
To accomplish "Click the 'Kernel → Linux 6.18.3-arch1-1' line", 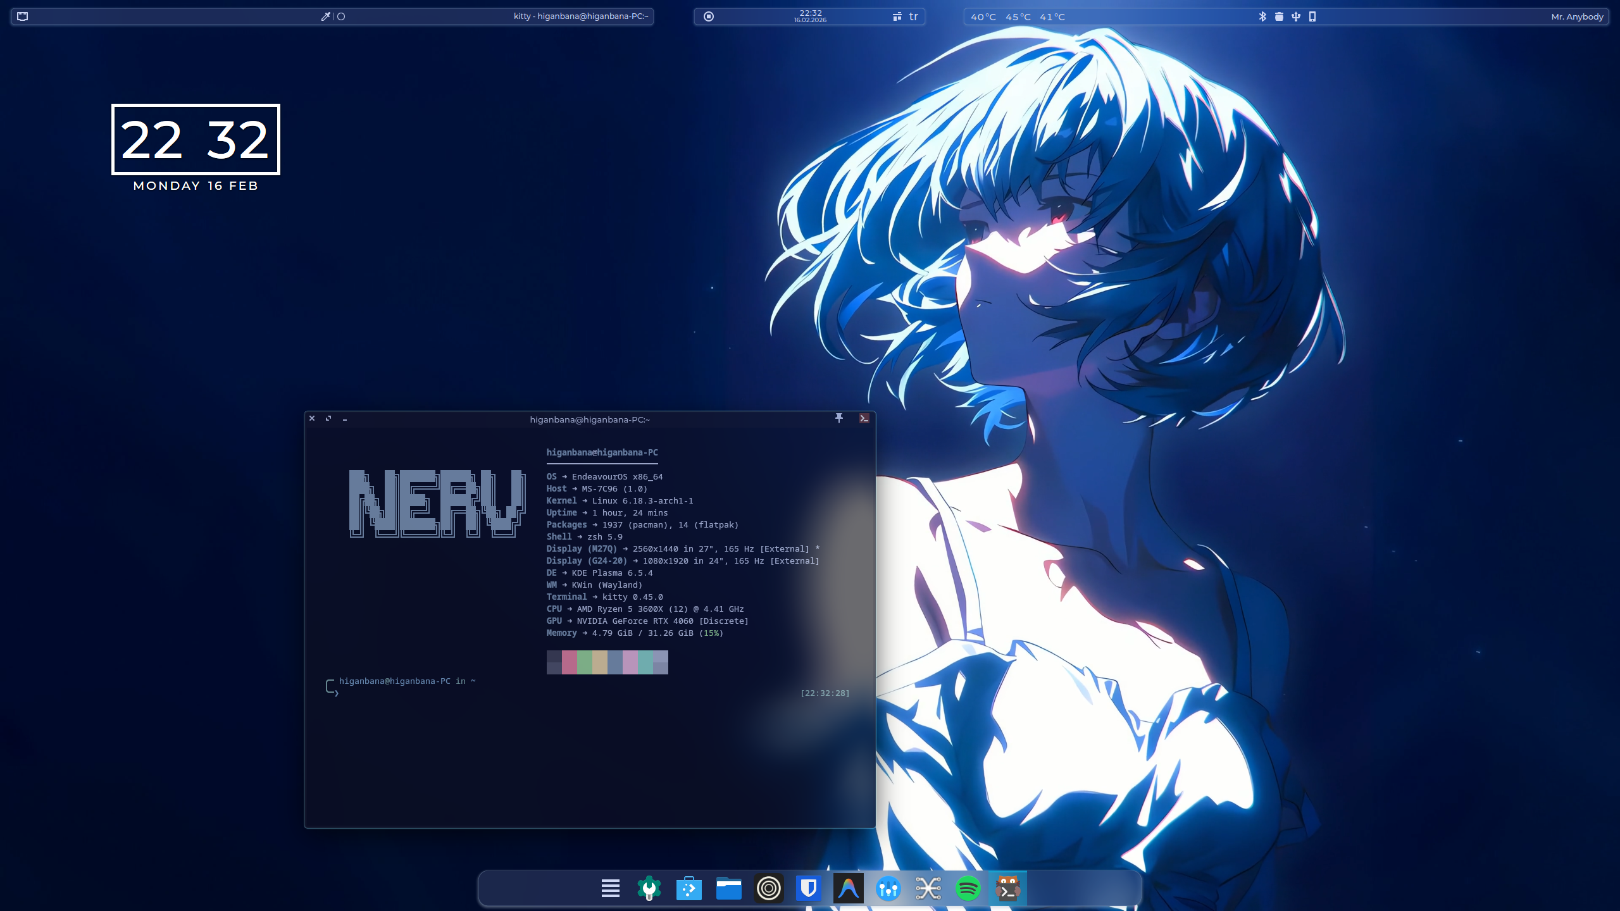I will [620, 500].
